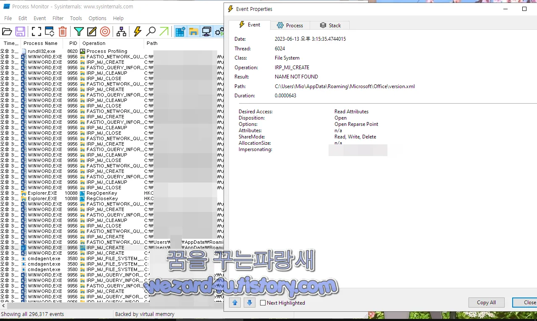Switch to the Stack tab
Screen dimensions: 537x321
coord(329,25)
